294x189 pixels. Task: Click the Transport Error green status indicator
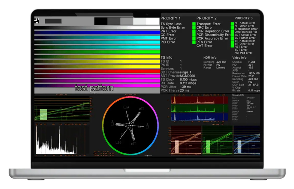pyautogui.click(x=194, y=24)
